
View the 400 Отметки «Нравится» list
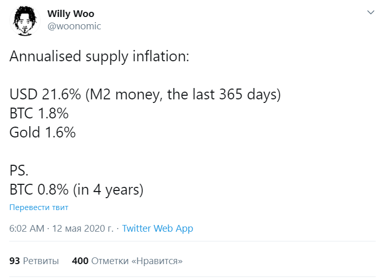click(127, 261)
